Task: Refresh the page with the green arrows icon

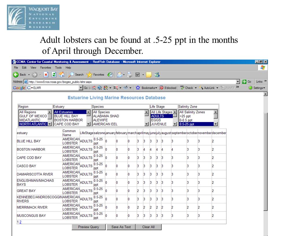Action: 54,75
